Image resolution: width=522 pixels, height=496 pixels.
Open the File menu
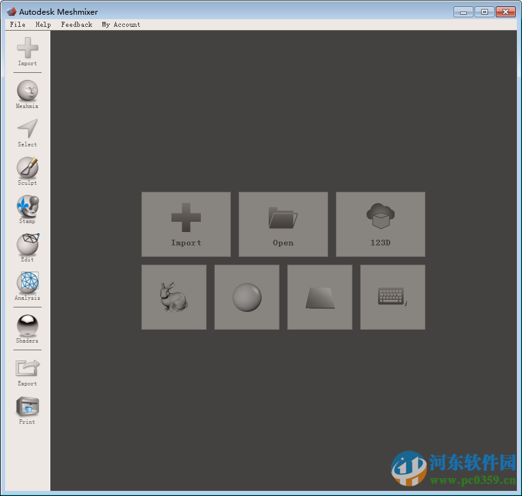(18, 24)
